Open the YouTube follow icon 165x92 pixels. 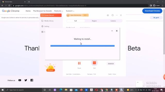(20, 80)
